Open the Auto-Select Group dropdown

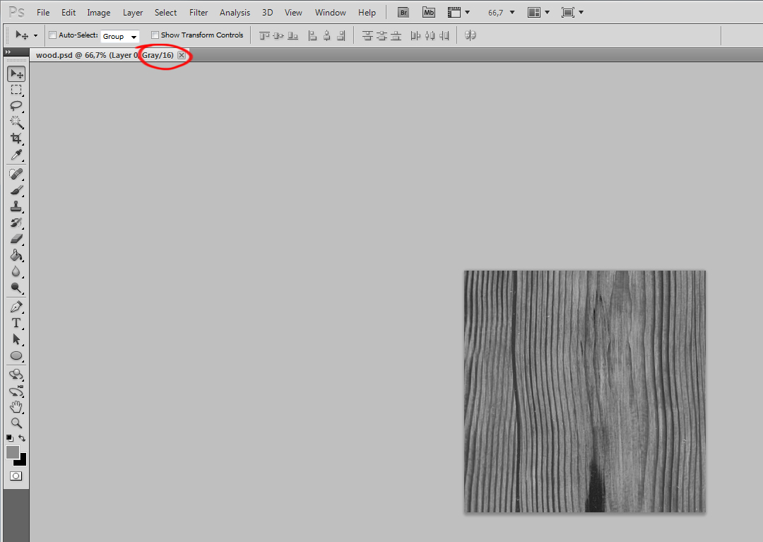[x=119, y=37]
